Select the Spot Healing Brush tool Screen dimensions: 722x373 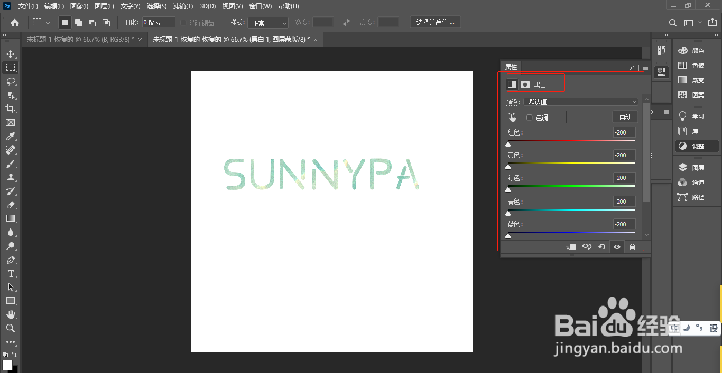[10, 150]
